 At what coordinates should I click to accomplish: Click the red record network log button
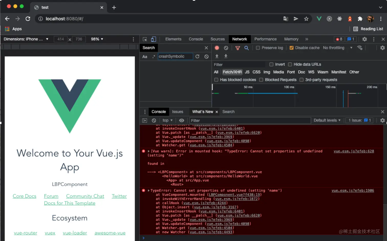click(217, 48)
